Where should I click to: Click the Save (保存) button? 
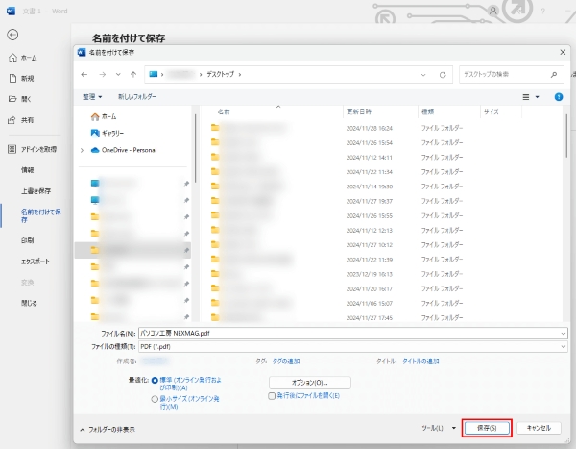487,428
